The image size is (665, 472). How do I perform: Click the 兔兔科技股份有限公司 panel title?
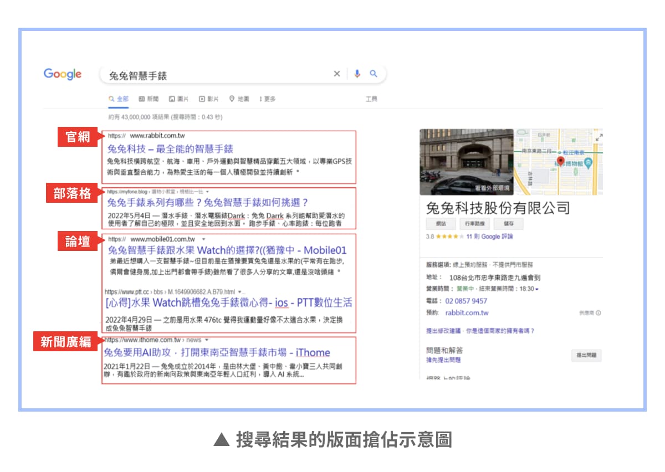(x=498, y=208)
